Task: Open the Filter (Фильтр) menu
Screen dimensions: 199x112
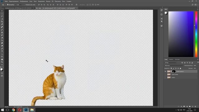Action: pos(48,1)
